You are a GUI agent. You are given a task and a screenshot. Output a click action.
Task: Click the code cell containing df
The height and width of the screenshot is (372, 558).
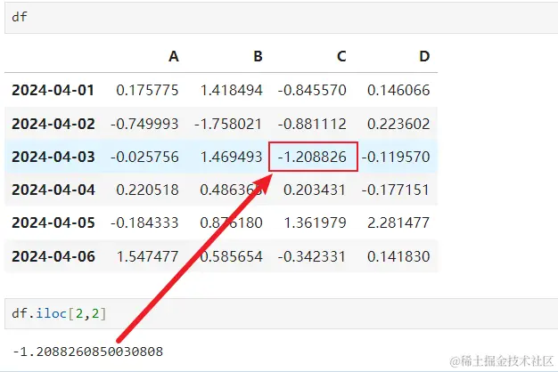(281, 18)
